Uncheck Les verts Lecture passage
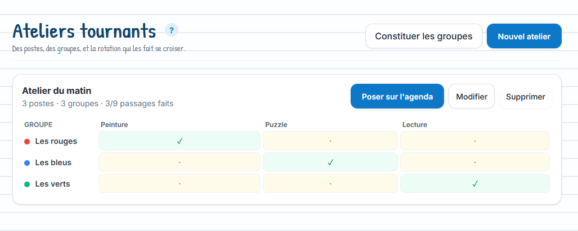 click(x=475, y=183)
